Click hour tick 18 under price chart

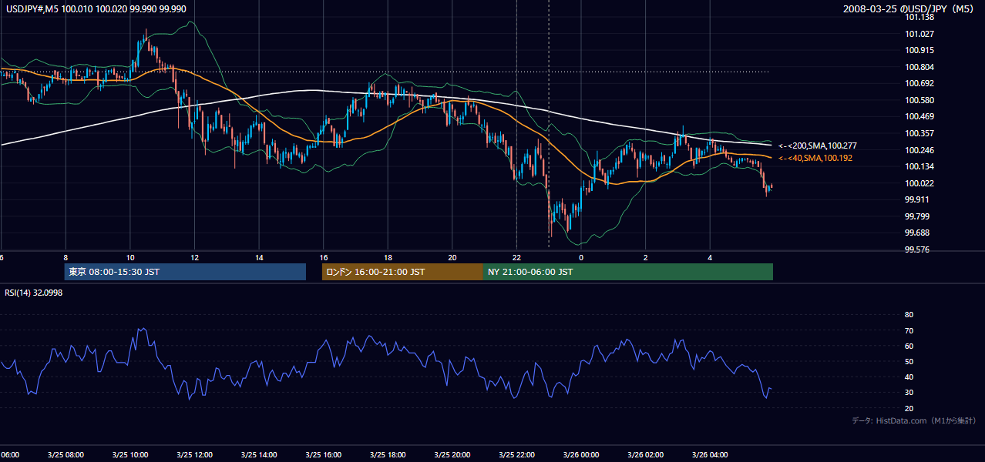388,257
